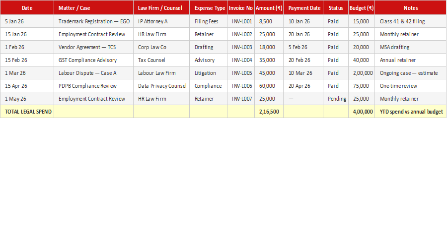Select the Payment Date header cell

tap(303, 7)
